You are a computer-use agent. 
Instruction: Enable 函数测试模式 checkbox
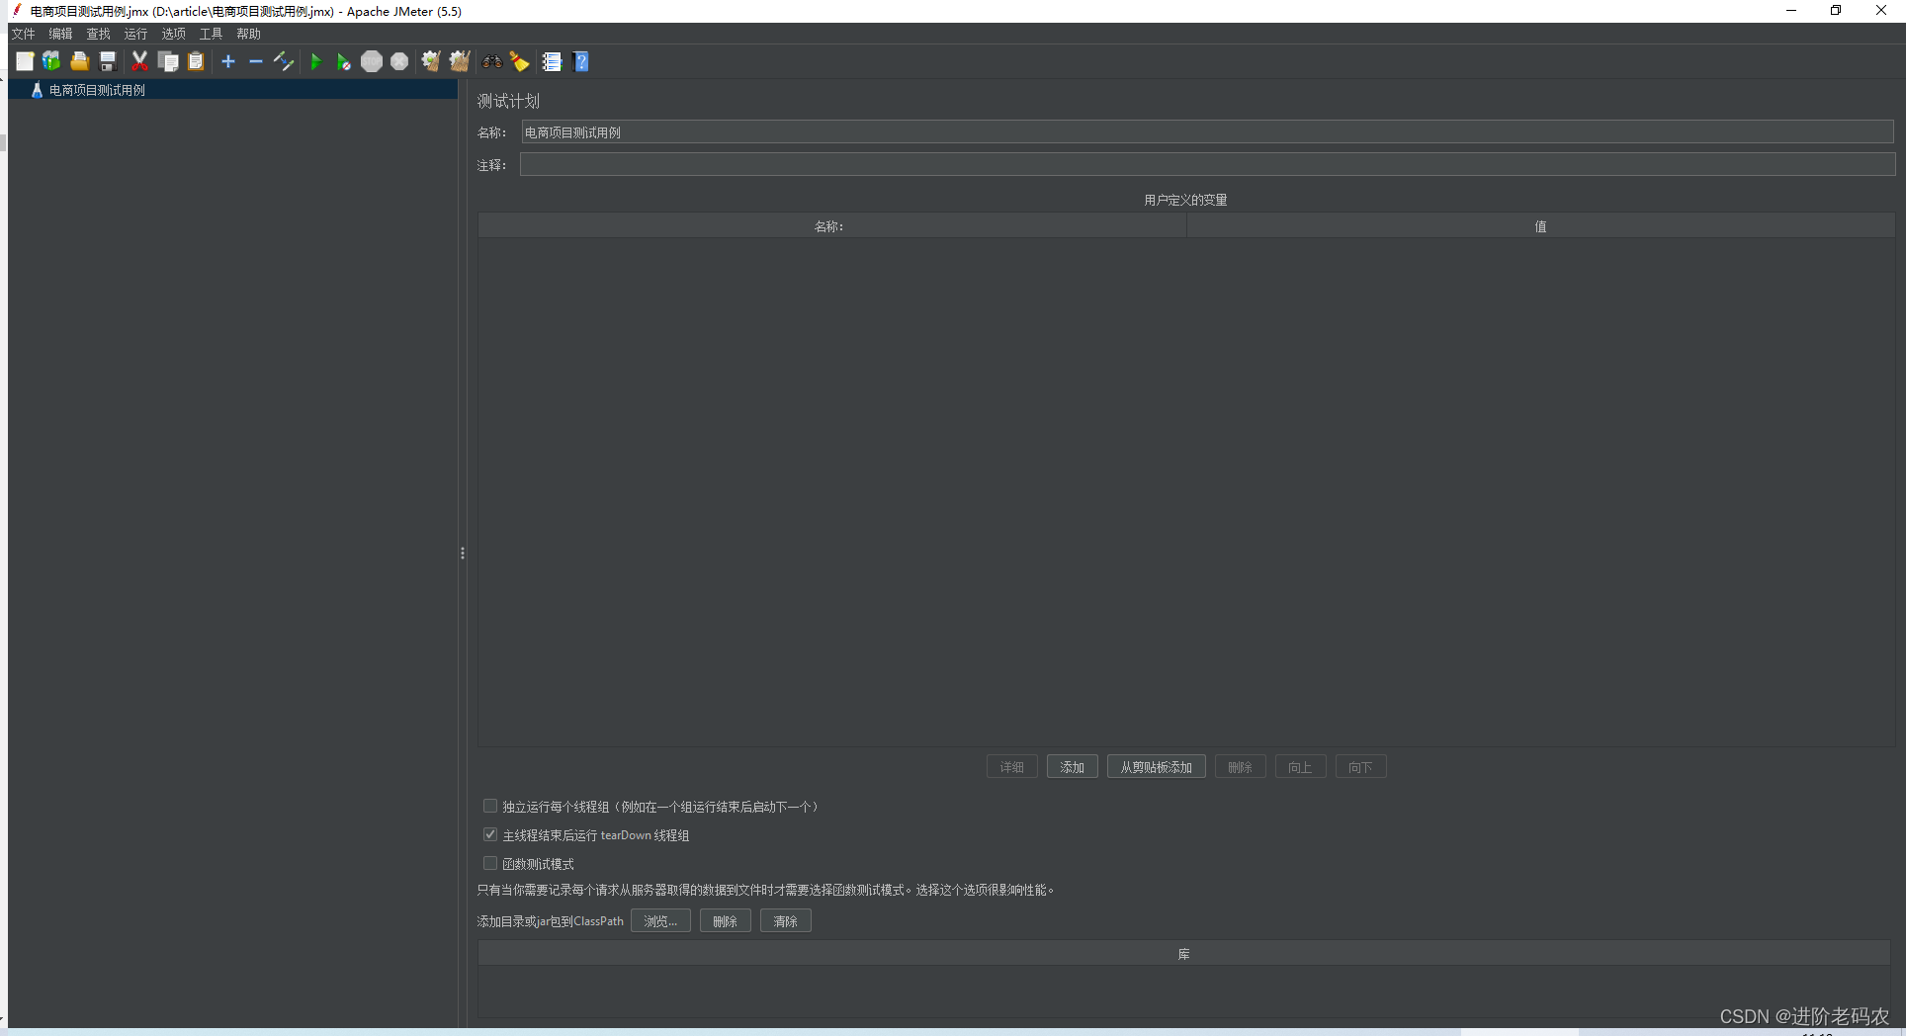(490, 864)
